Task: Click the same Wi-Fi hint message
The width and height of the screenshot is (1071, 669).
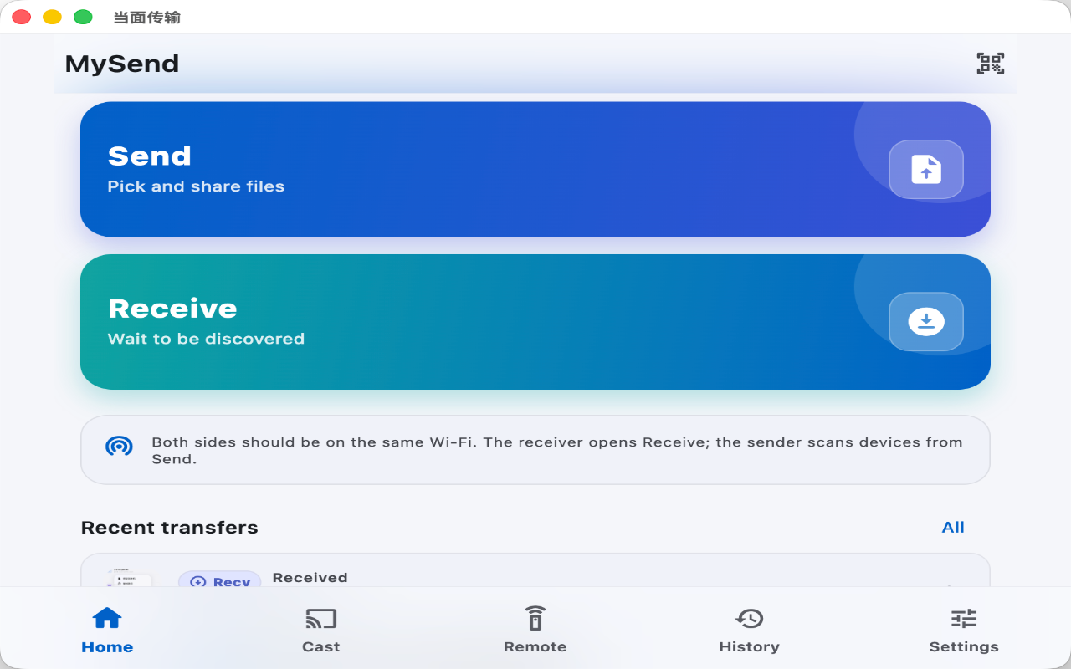Action: pos(557,450)
